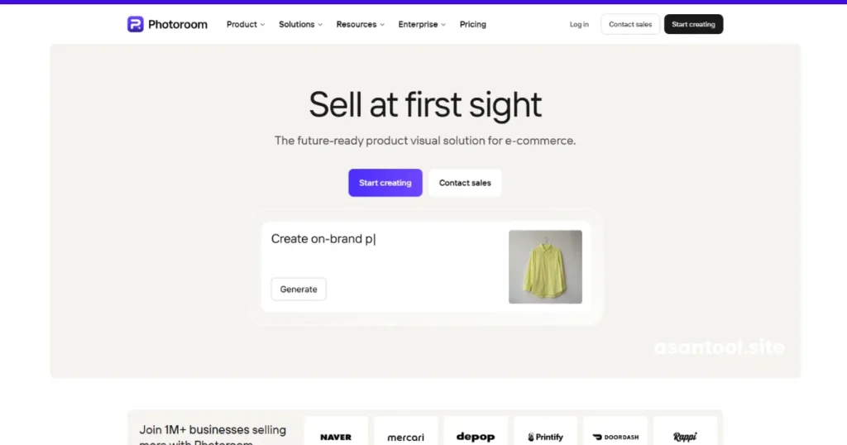The width and height of the screenshot is (847, 445).
Task: Click Contact sales below the headline
Action: click(465, 183)
